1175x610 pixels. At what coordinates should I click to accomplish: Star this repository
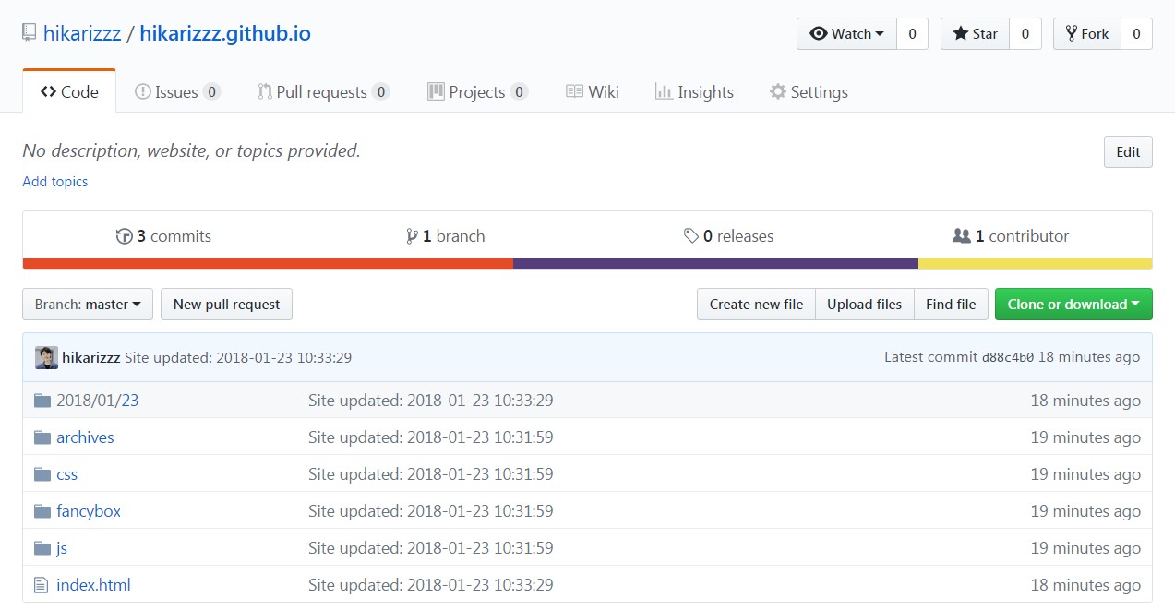pos(975,34)
